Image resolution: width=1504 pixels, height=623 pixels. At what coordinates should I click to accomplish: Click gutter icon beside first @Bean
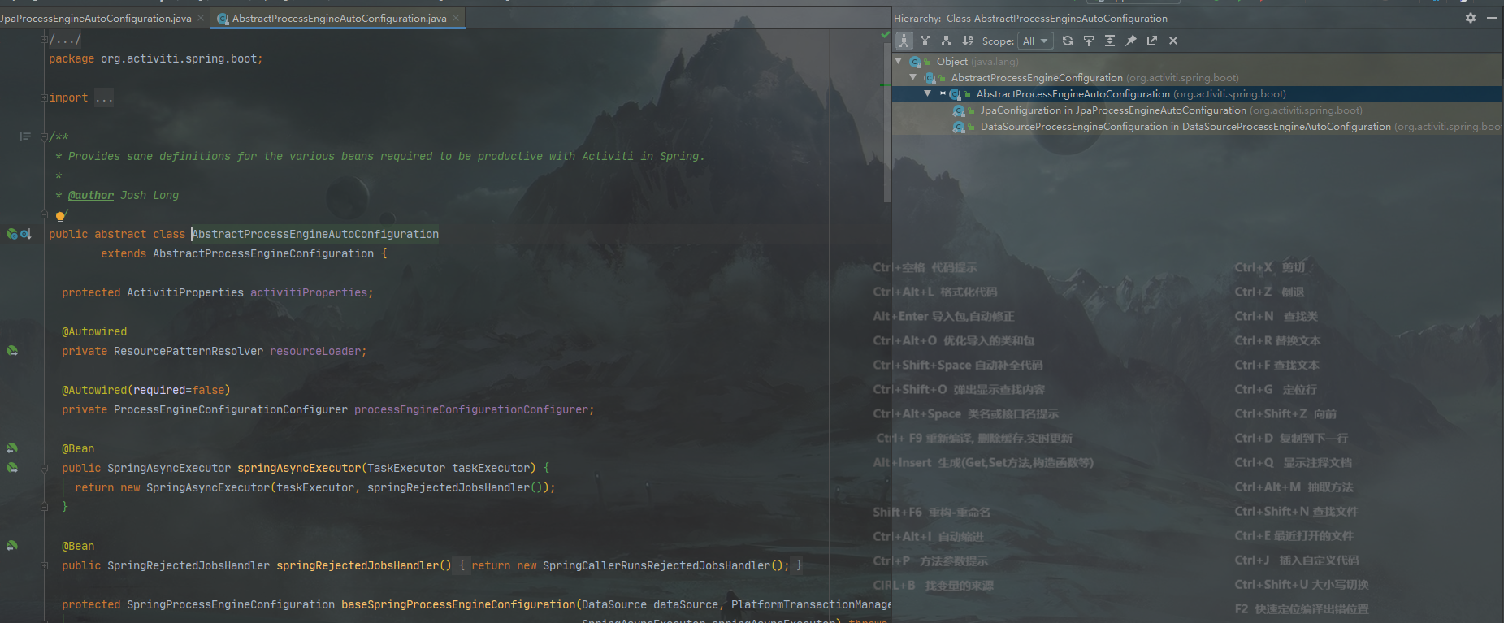tap(12, 448)
